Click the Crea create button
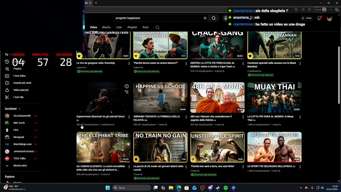The image size is (341, 192). pyautogui.click(x=306, y=18)
